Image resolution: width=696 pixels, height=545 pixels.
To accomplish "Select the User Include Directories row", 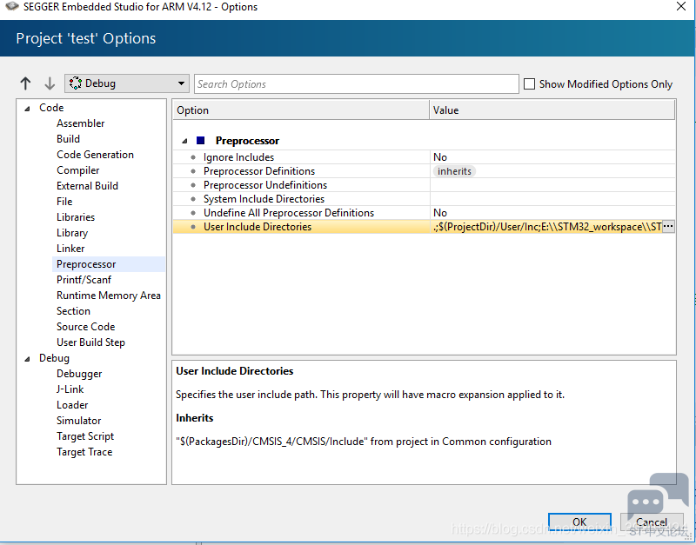I will click(x=424, y=227).
